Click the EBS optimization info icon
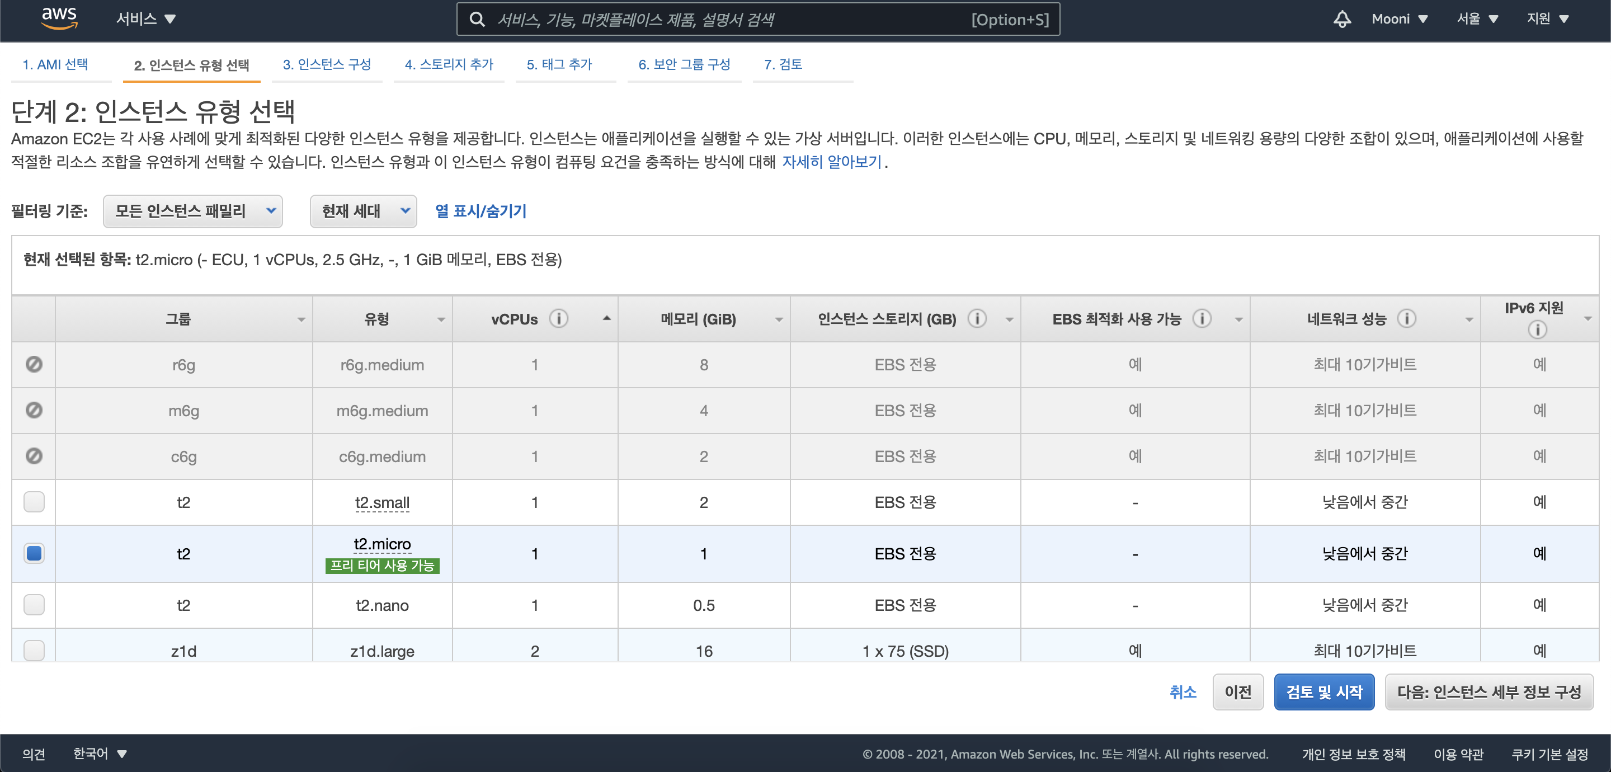Image resolution: width=1611 pixels, height=772 pixels. (1202, 318)
